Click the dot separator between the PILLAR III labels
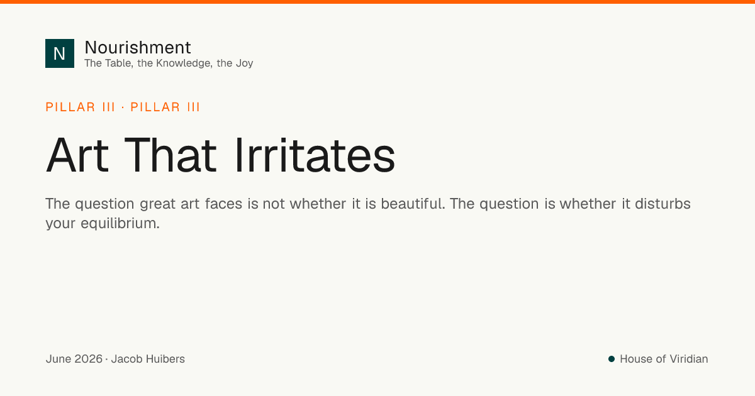The width and height of the screenshot is (755, 396). 123,107
